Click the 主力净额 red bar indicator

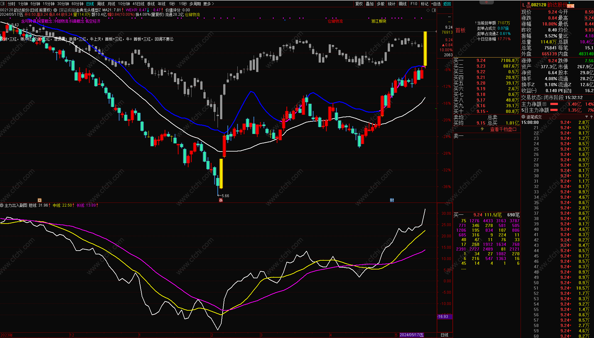point(554,104)
